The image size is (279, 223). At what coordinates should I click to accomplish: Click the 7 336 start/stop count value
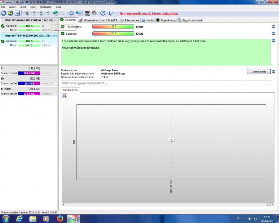tap(104, 77)
